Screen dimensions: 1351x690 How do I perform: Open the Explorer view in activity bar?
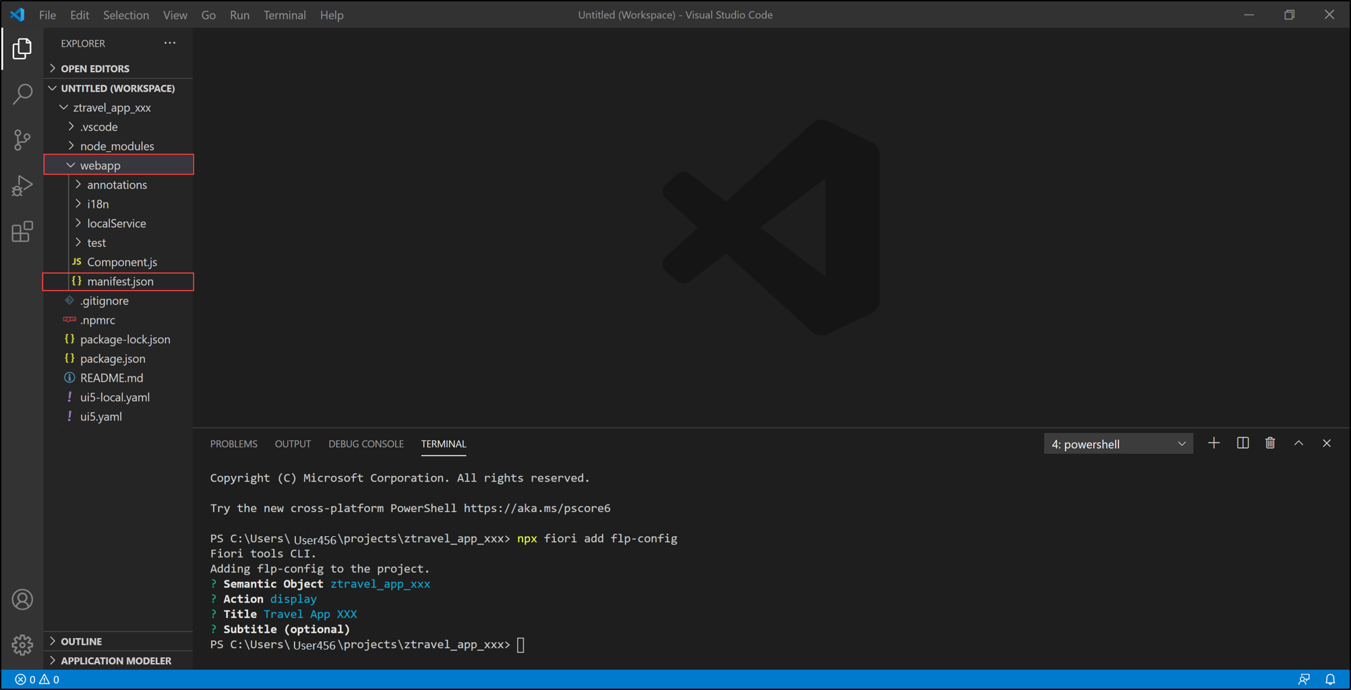[x=22, y=49]
